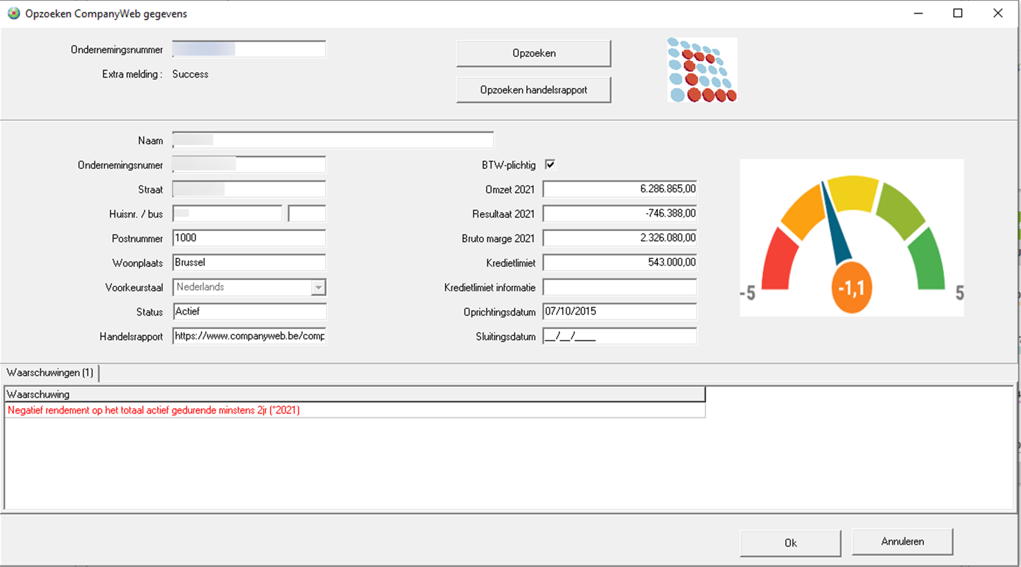Close the dialog with the X icon
The width and height of the screenshot is (1021, 567).
click(x=998, y=13)
